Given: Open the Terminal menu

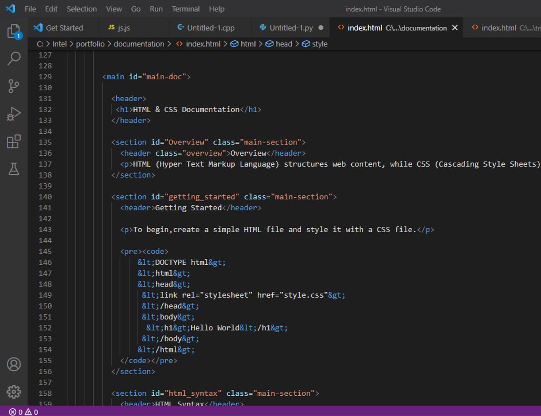Looking at the screenshot, I should [x=186, y=9].
